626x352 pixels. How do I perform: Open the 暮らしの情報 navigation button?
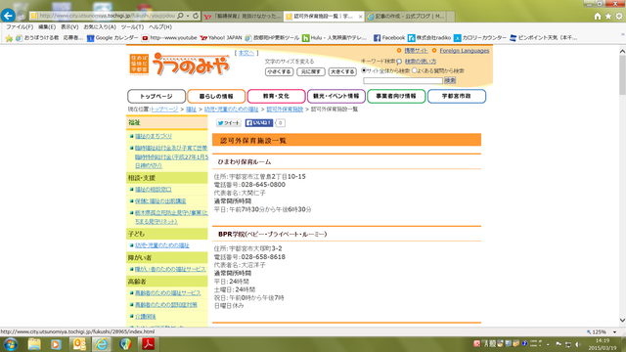click(216, 96)
